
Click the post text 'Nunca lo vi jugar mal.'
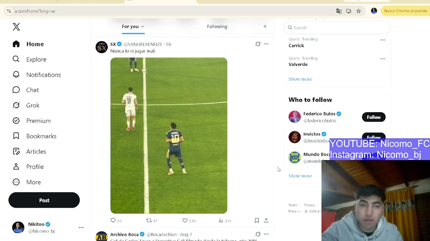tap(133, 51)
